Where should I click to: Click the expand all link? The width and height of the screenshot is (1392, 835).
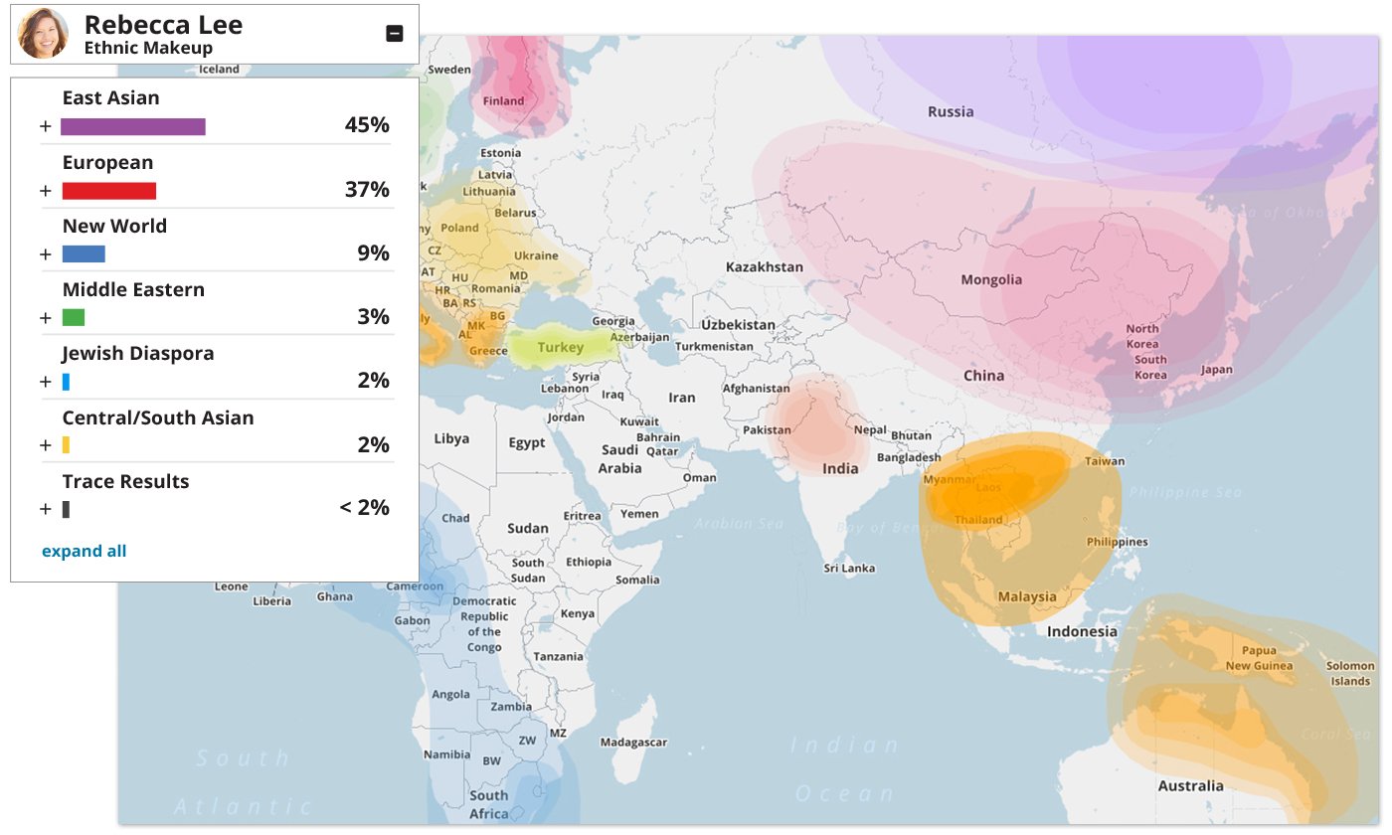(x=85, y=551)
